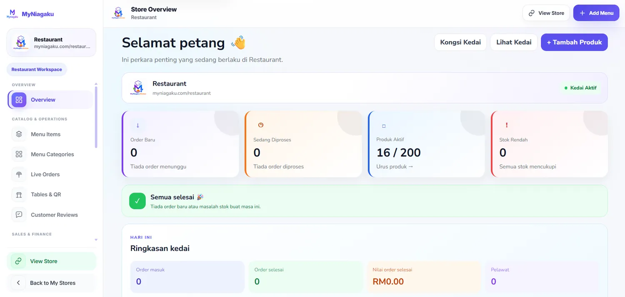
Task: Click the Add Menu button
Action: coord(596,13)
